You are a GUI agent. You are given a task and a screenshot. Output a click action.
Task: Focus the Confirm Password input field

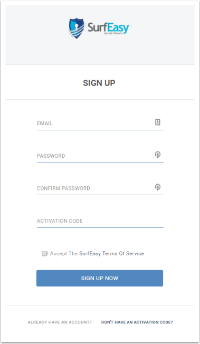pyautogui.click(x=100, y=188)
